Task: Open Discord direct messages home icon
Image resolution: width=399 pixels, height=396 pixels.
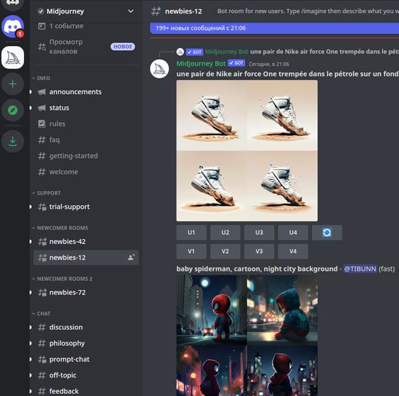Action: [x=12, y=26]
